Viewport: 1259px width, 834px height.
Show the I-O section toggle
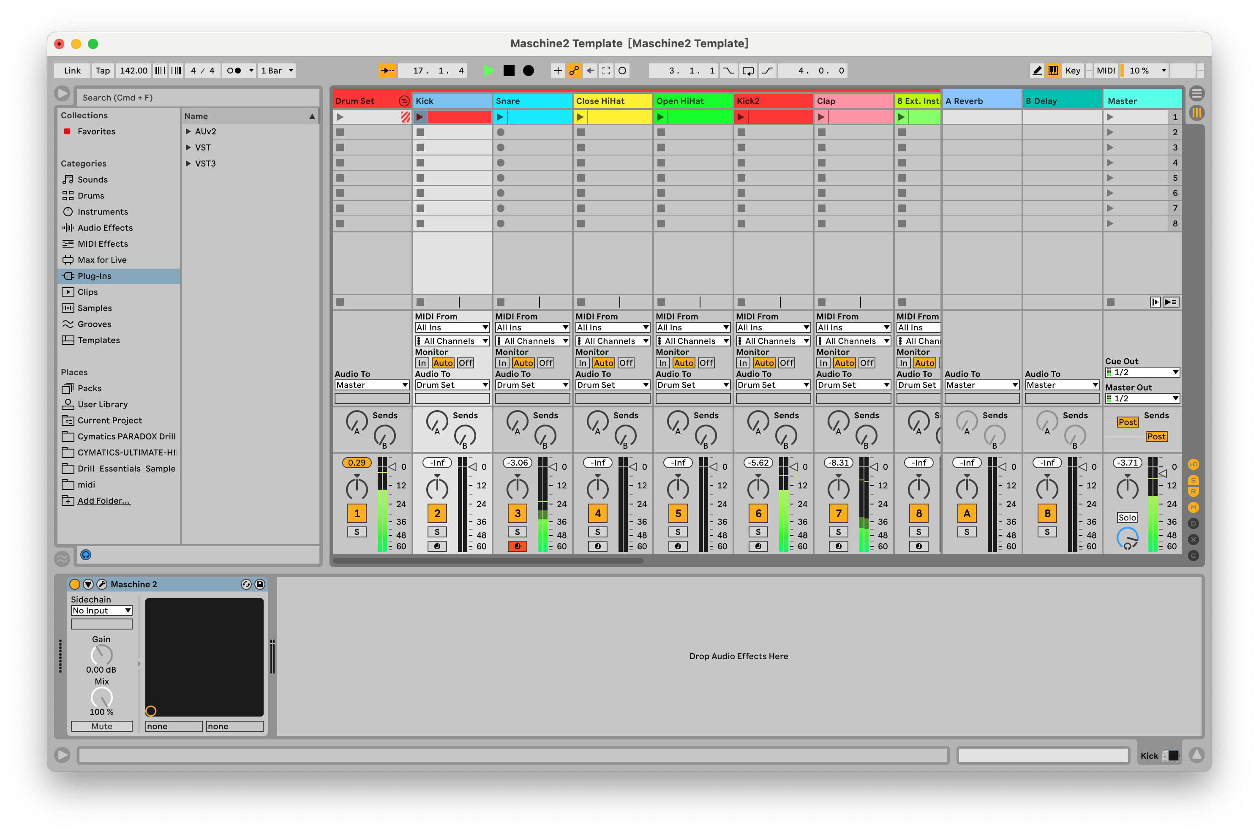coord(1193,464)
